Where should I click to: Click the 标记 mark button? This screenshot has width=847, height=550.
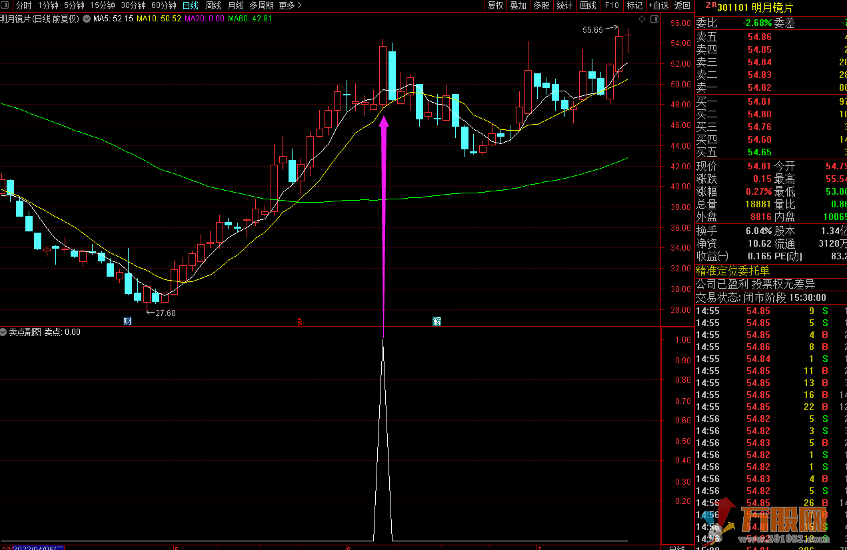click(x=634, y=5)
